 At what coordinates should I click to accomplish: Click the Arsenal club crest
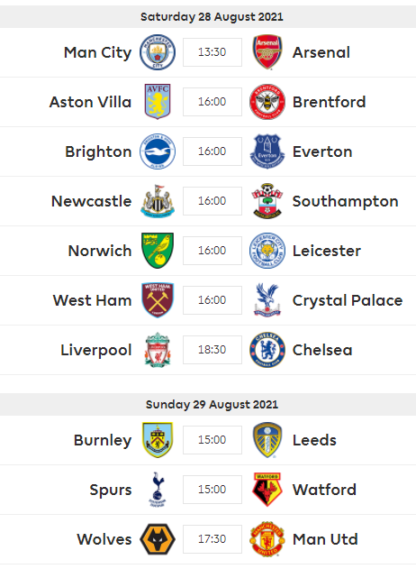pyautogui.click(x=267, y=52)
